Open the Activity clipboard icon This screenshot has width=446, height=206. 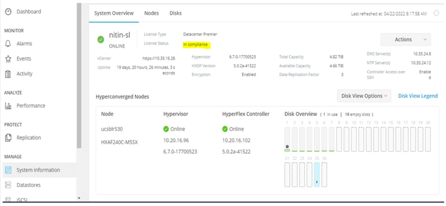click(8, 74)
